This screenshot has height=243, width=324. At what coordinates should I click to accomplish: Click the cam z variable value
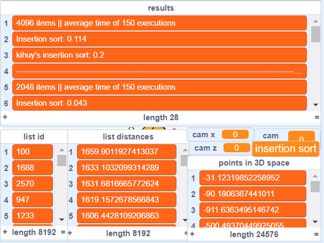[x=237, y=148]
